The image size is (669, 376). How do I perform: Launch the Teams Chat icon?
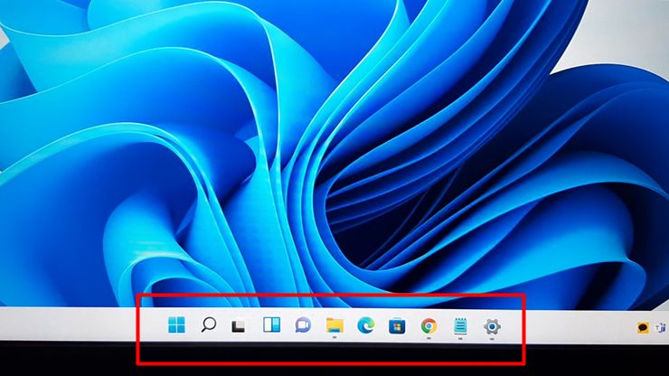pyautogui.click(x=303, y=325)
